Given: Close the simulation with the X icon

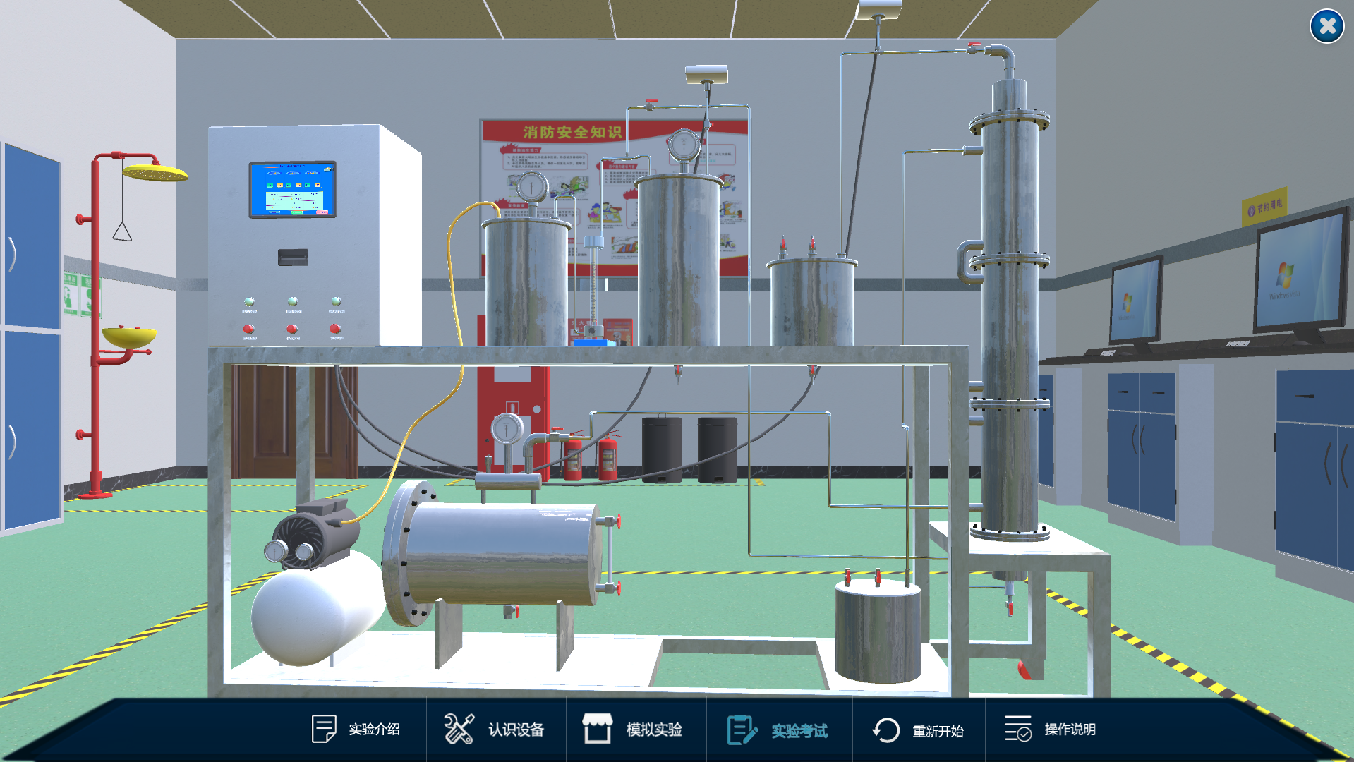Looking at the screenshot, I should point(1326,27).
